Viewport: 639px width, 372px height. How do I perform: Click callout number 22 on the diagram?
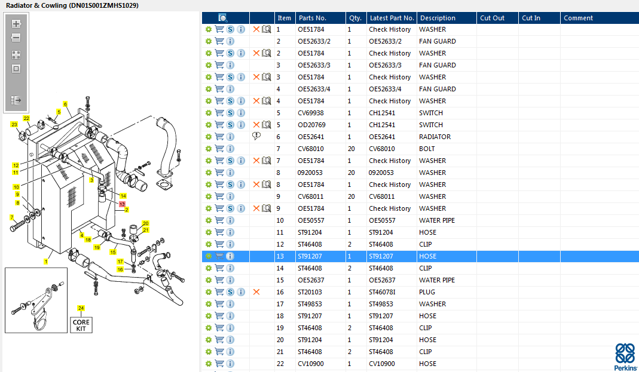pos(26,118)
